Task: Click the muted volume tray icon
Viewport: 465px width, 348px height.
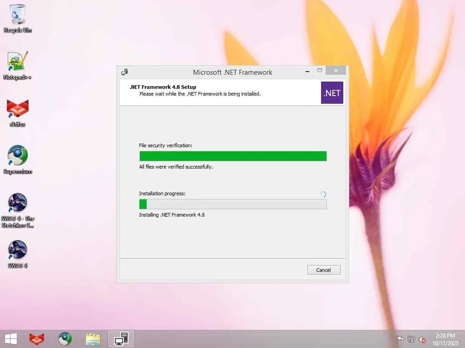Action: [x=422, y=339]
